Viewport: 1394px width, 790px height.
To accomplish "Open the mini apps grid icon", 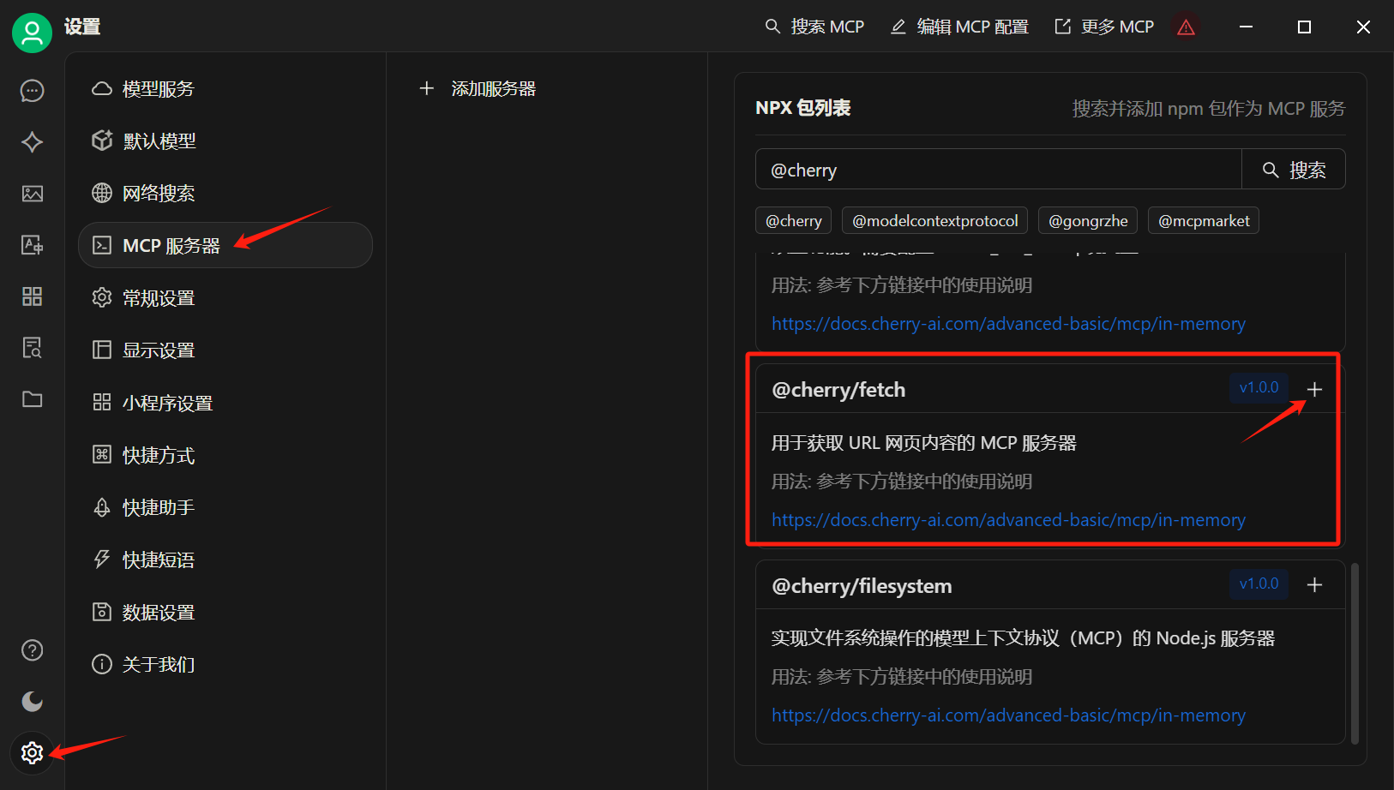I will coord(32,296).
